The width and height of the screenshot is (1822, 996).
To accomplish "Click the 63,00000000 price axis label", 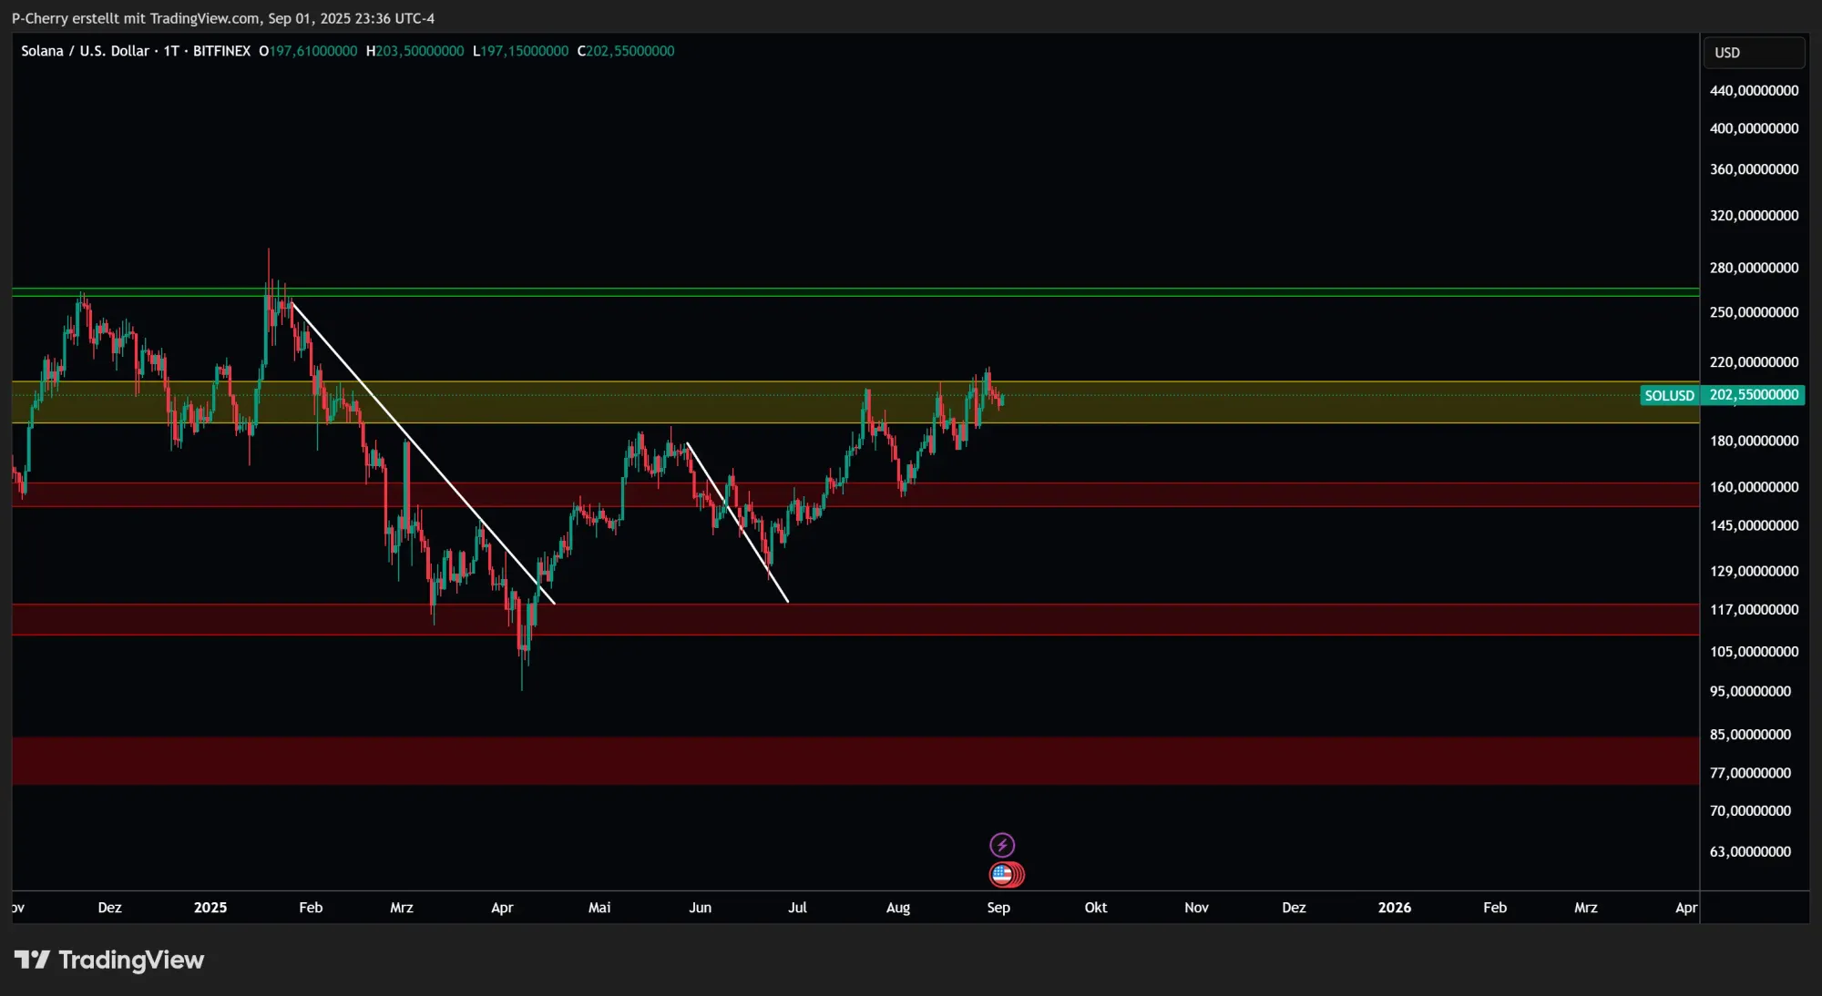I will tap(1750, 852).
